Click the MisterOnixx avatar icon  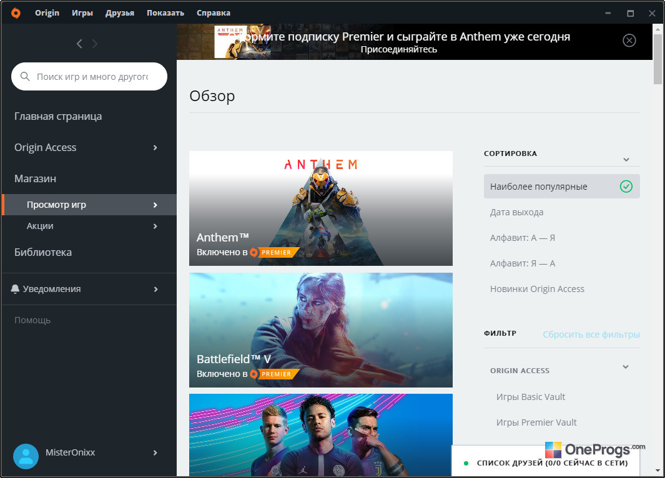click(26, 456)
